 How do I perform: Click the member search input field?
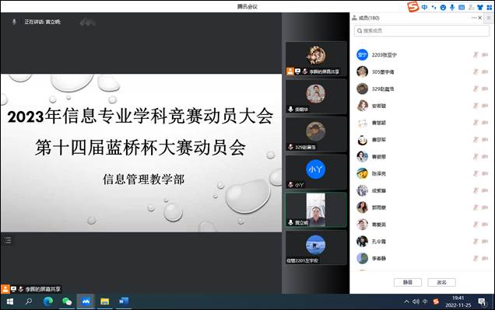click(422, 31)
